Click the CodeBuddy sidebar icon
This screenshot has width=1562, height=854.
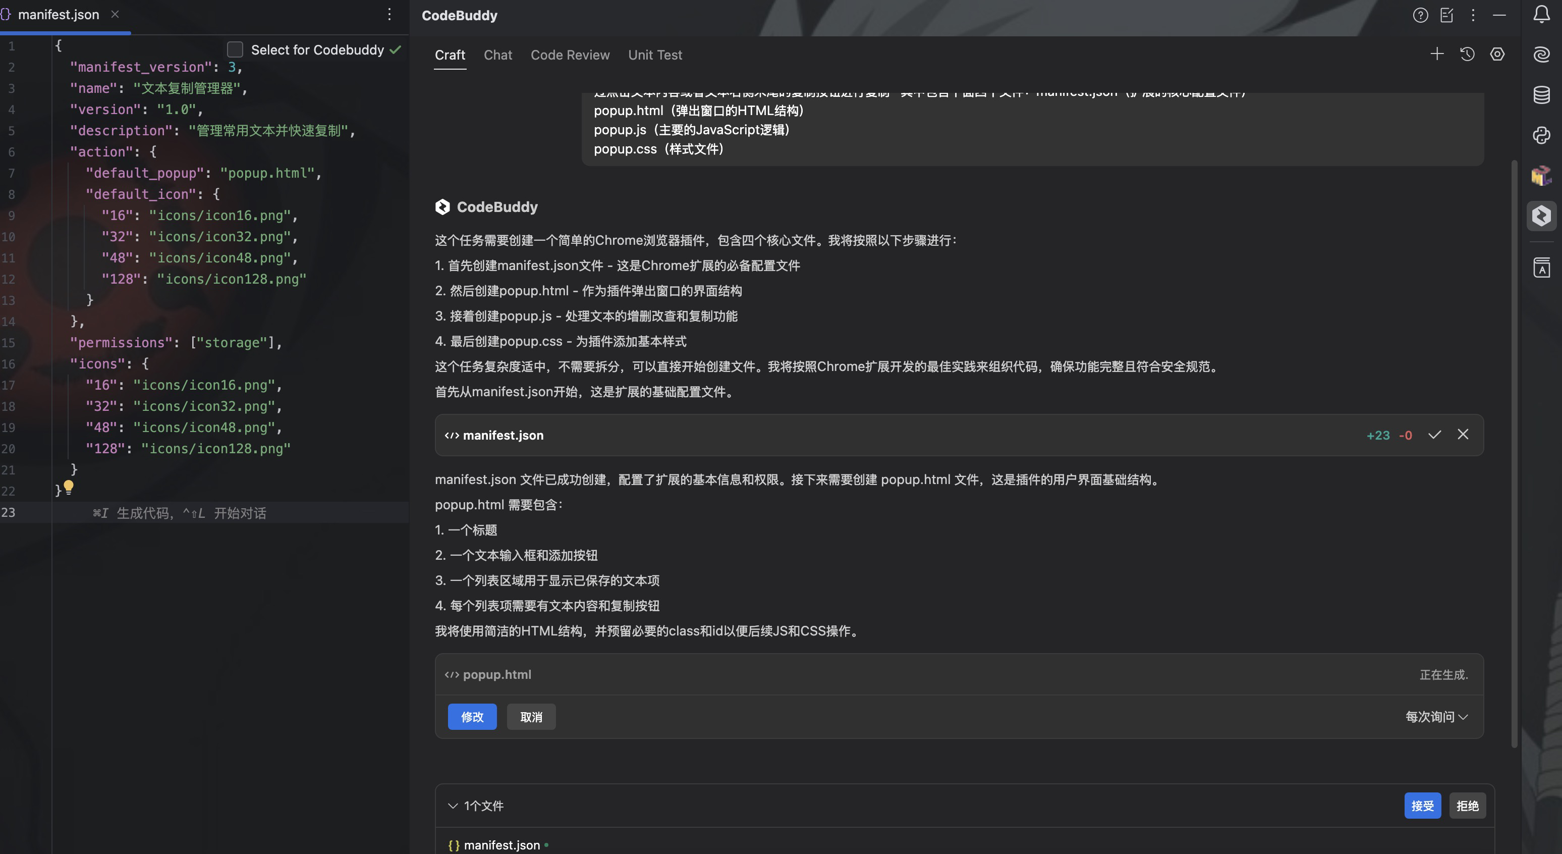coord(1541,216)
